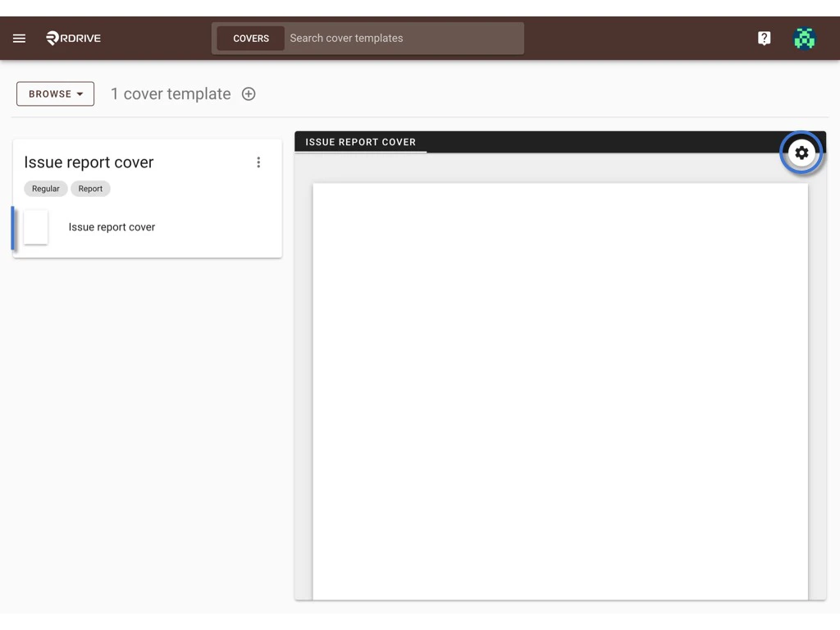The height and width of the screenshot is (630, 840).
Task: Select the COVERS tab
Action: (x=251, y=38)
